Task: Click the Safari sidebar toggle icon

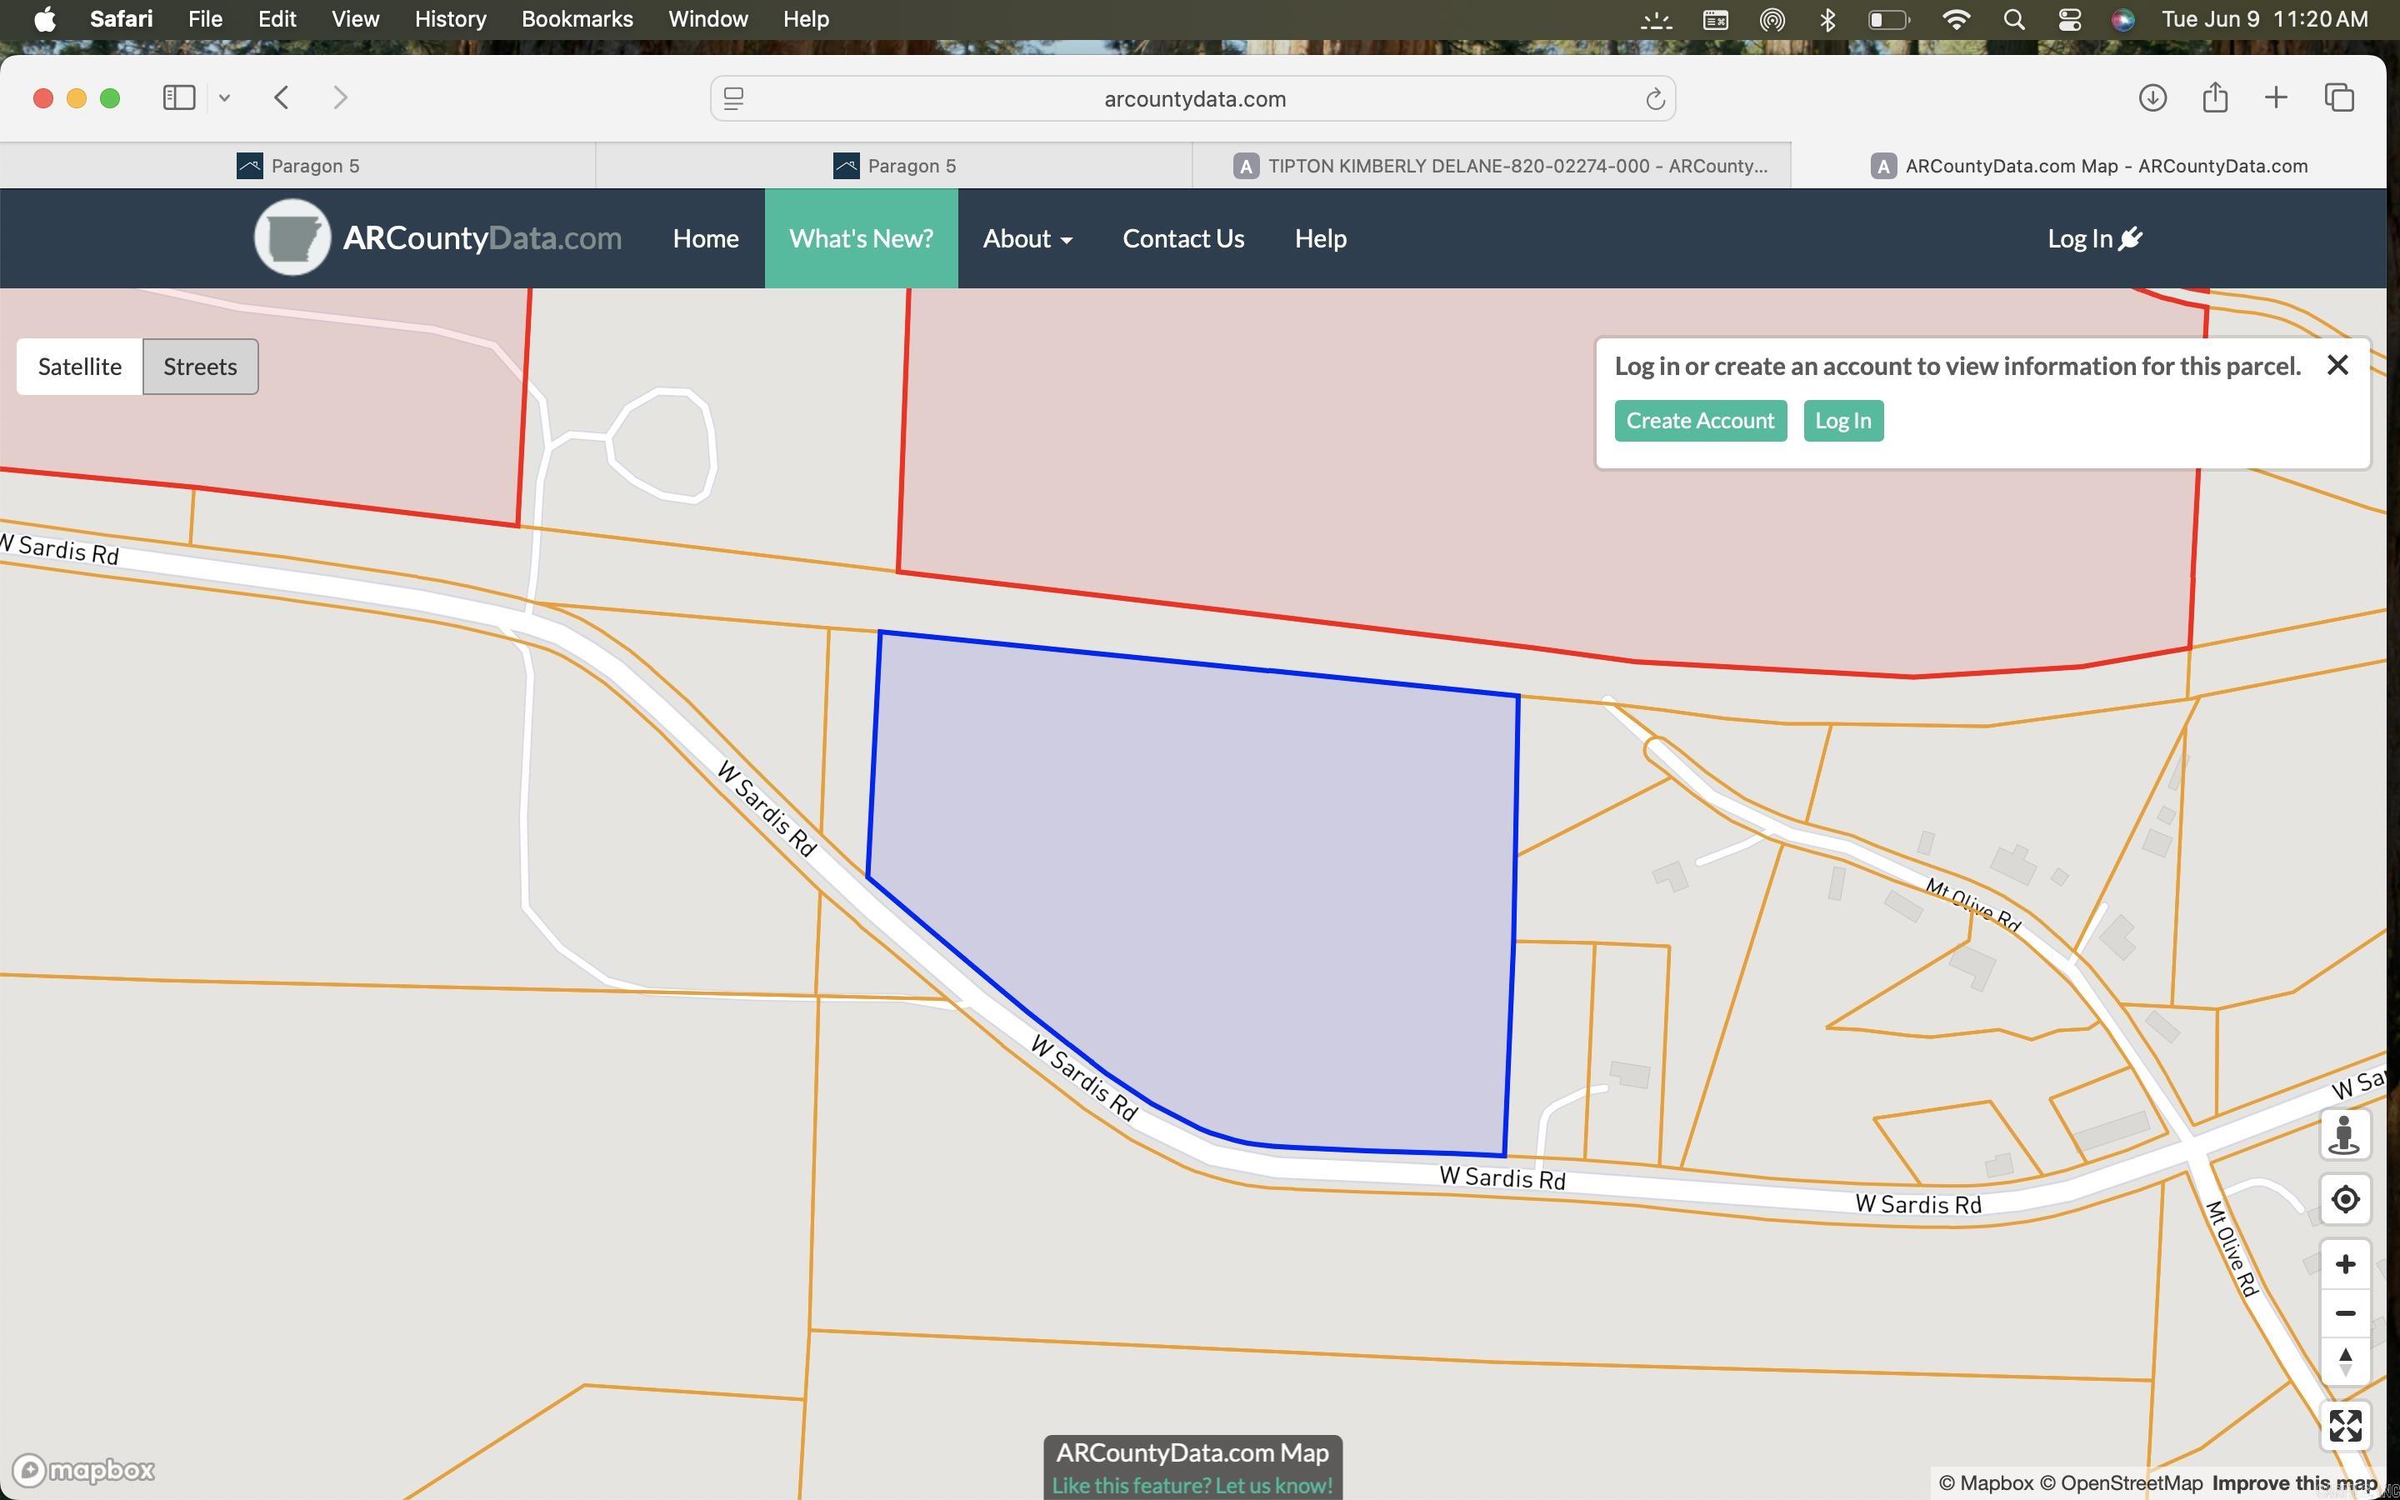Action: pos(178,97)
